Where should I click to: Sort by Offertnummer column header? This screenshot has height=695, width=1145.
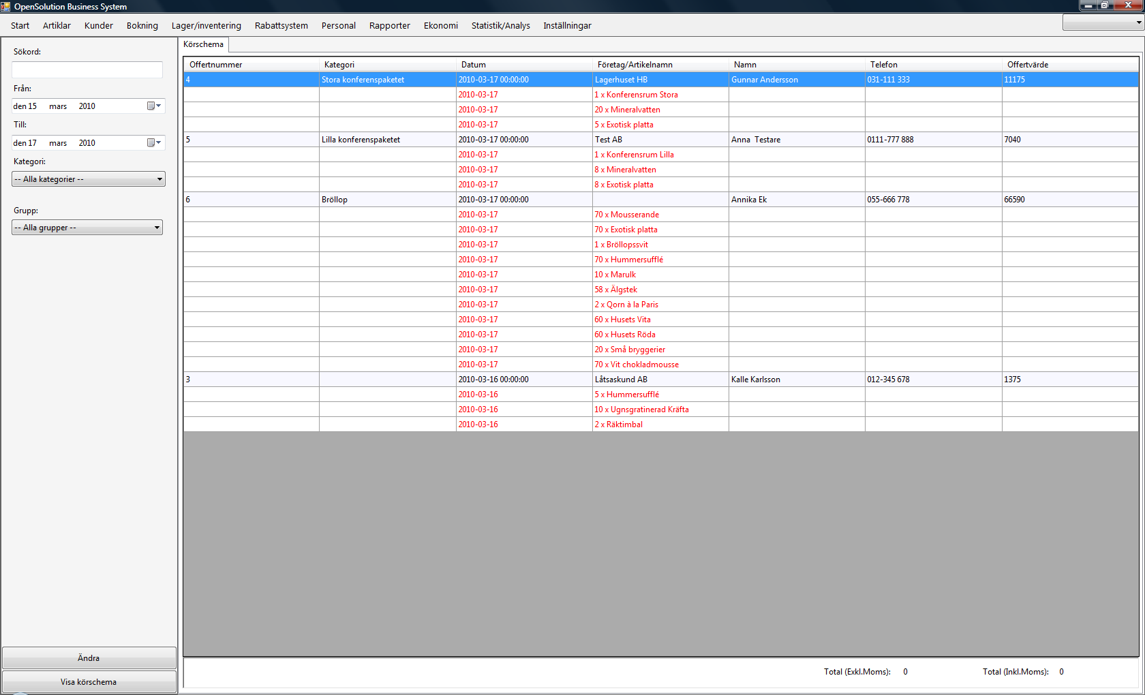coord(251,65)
